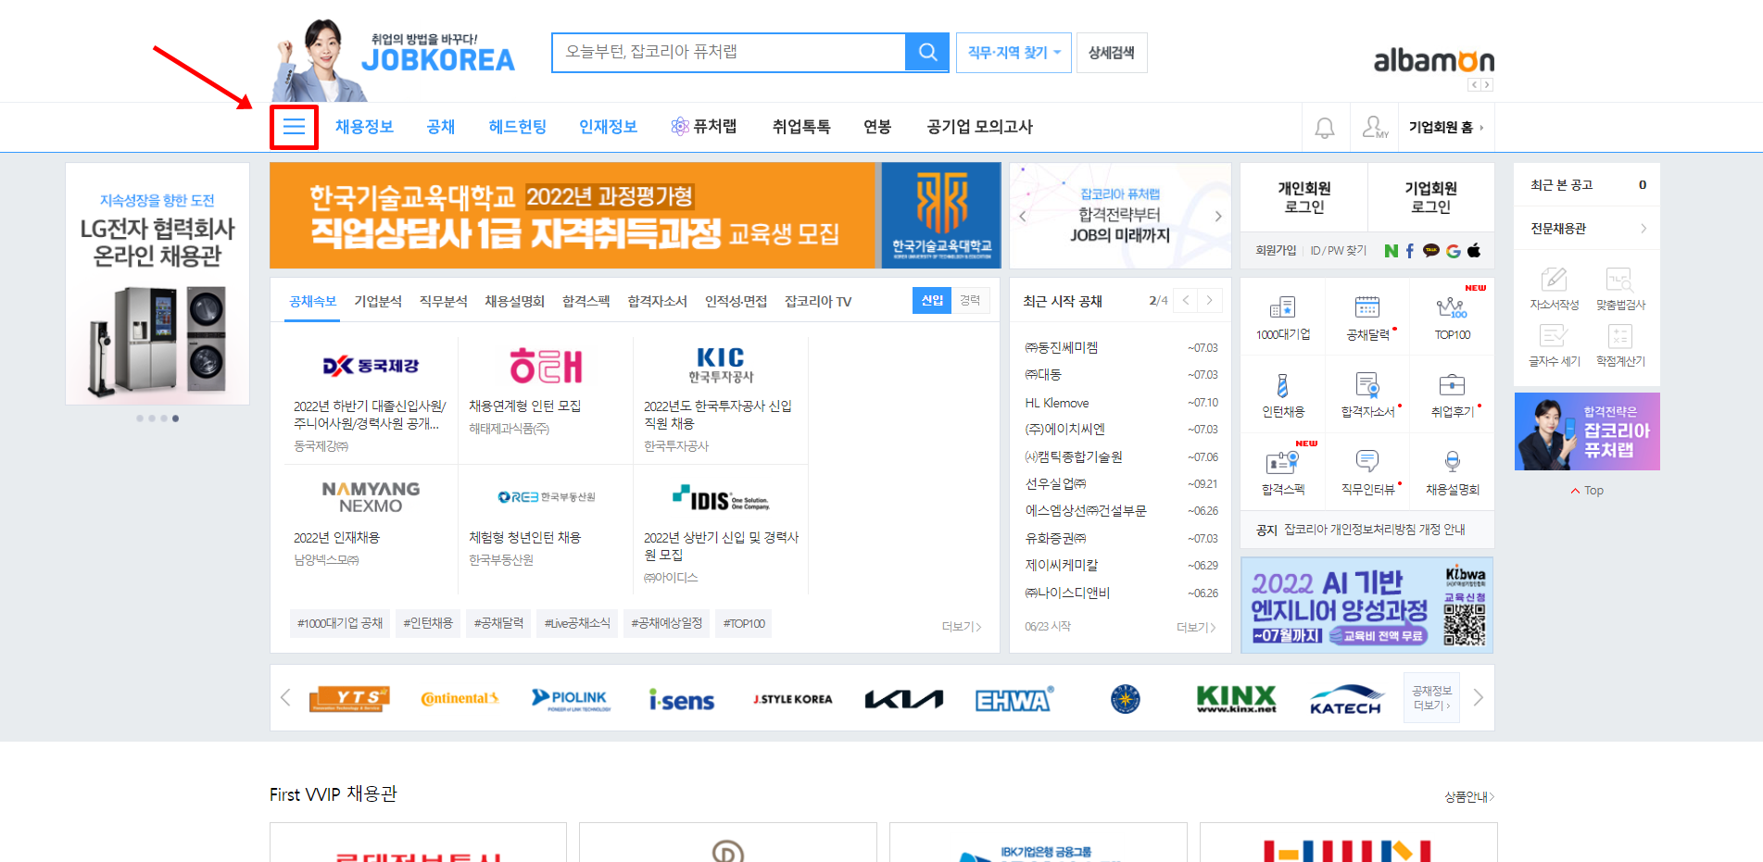Screen dimensions: 1763x862
Task: Open the MY profile icon
Action: [1375, 127]
